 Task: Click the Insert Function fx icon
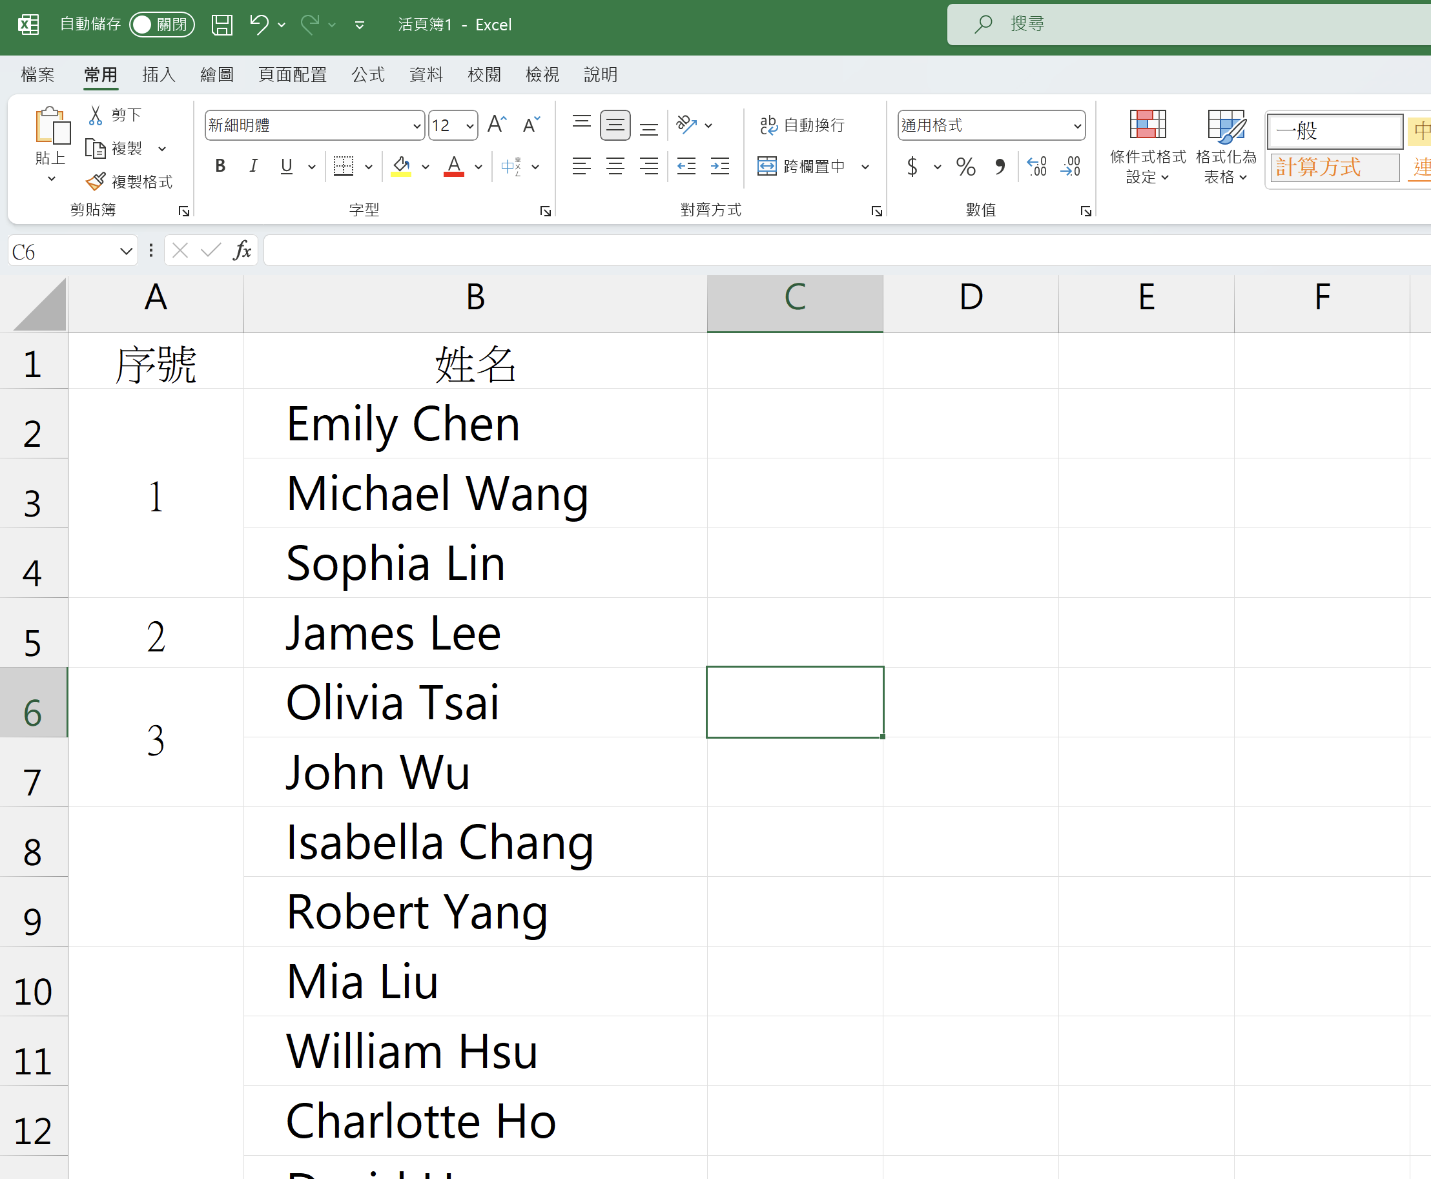click(x=242, y=251)
